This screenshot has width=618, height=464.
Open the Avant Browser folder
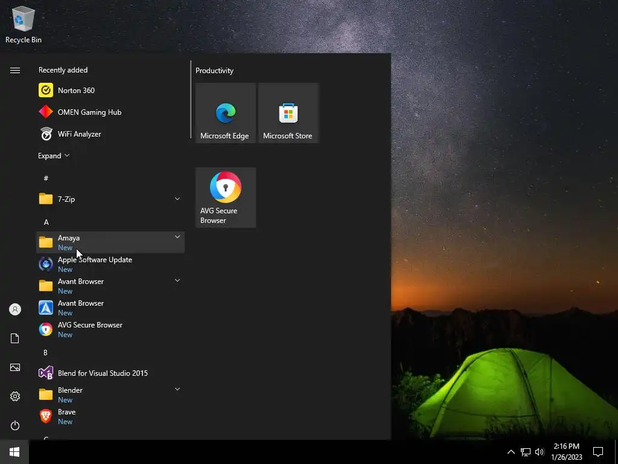(x=110, y=286)
